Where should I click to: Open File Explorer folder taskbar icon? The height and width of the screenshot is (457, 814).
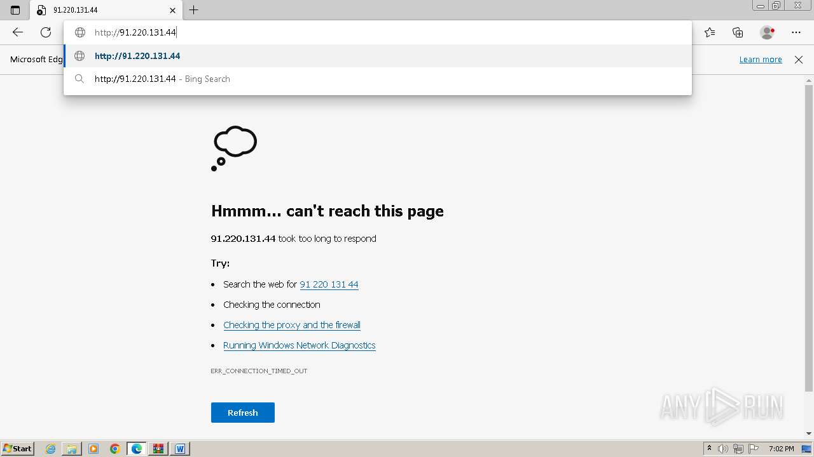click(x=72, y=449)
